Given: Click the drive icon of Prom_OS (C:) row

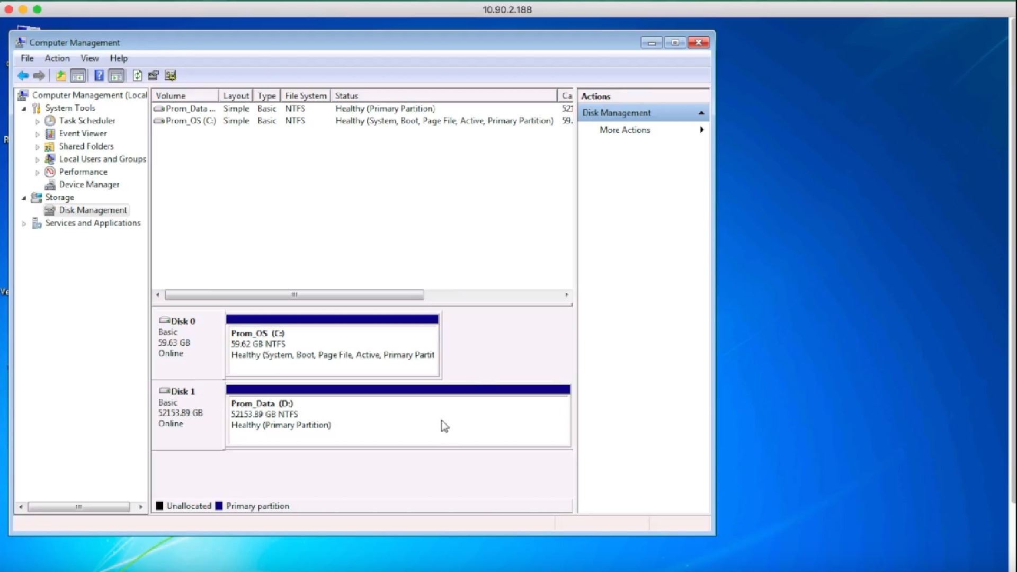Looking at the screenshot, I should 159,121.
